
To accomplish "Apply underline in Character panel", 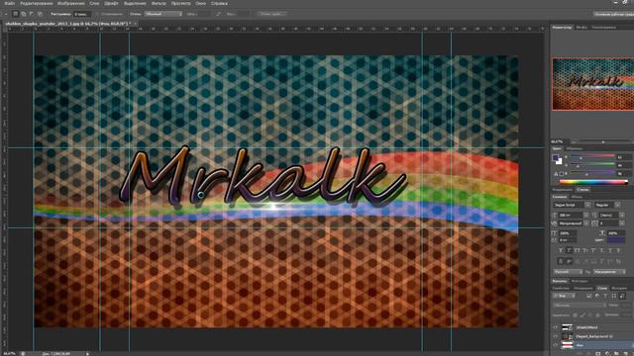I will pos(610,250).
